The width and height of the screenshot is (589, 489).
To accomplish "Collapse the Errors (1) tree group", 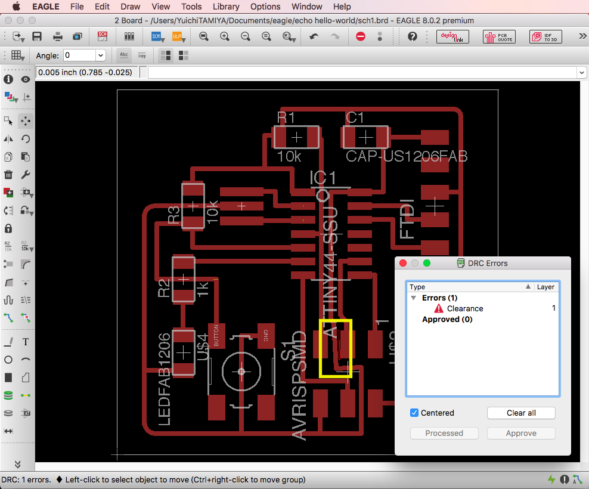I will coord(414,298).
